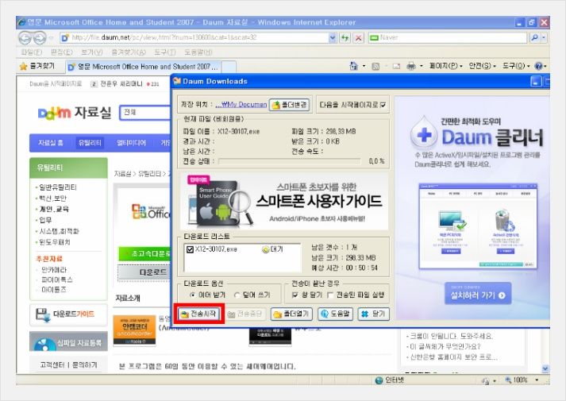Click the smartphone user guide banner

[284, 201]
